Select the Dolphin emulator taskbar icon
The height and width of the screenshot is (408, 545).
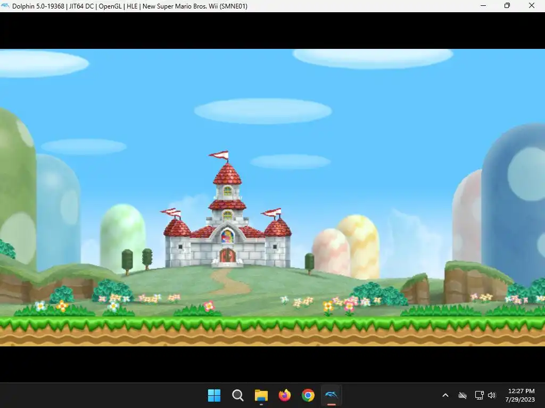331,395
